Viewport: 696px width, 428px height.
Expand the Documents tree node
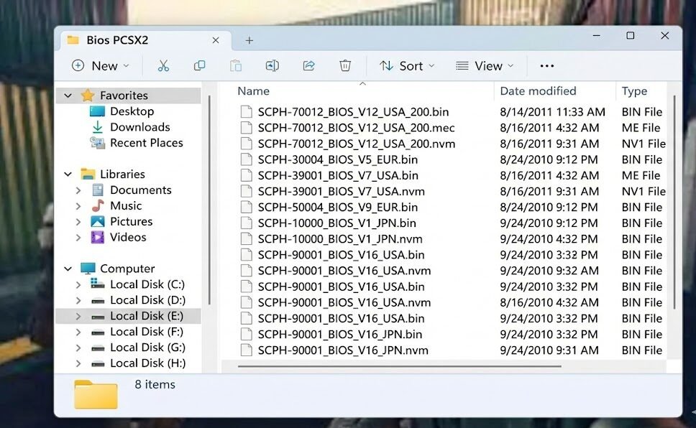[x=78, y=190]
